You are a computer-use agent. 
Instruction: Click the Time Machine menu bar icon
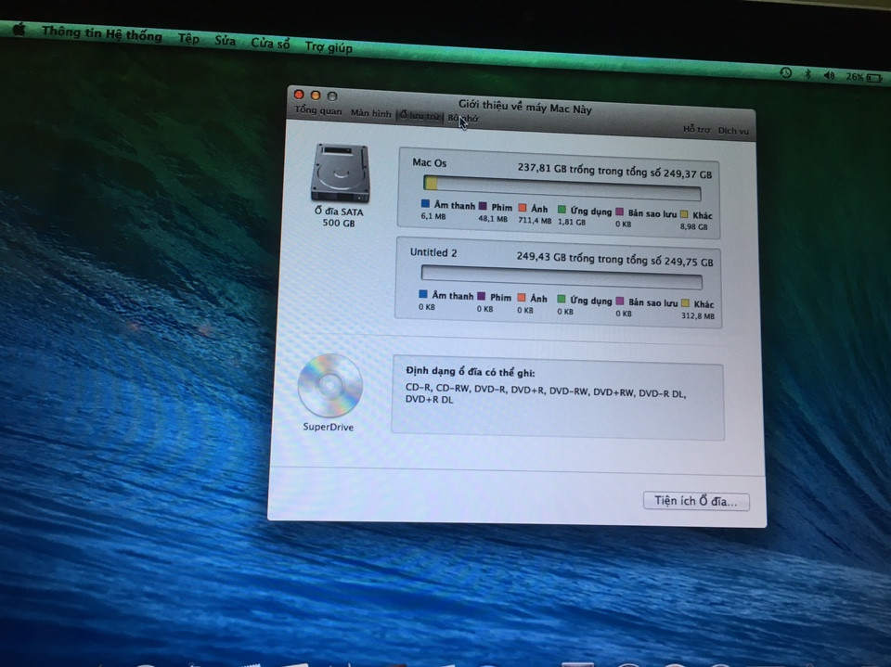point(785,72)
